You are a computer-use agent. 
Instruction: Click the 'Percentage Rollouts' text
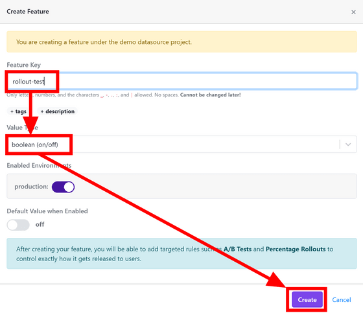(296, 249)
